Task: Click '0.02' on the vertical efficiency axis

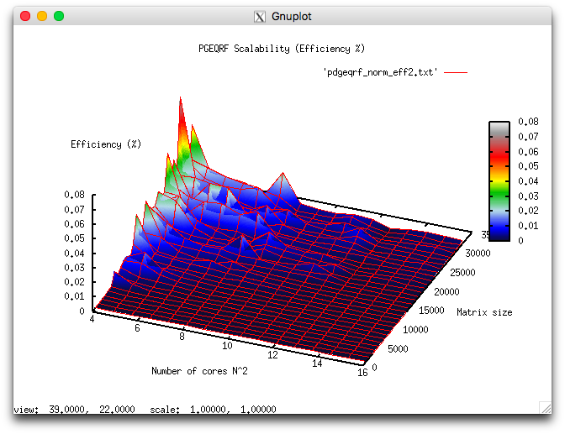Action: point(74,282)
